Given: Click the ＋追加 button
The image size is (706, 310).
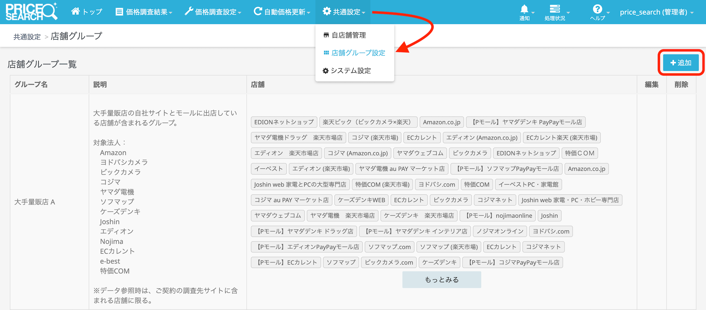Looking at the screenshot, I should pyautogui.click(x=681, y=63).
